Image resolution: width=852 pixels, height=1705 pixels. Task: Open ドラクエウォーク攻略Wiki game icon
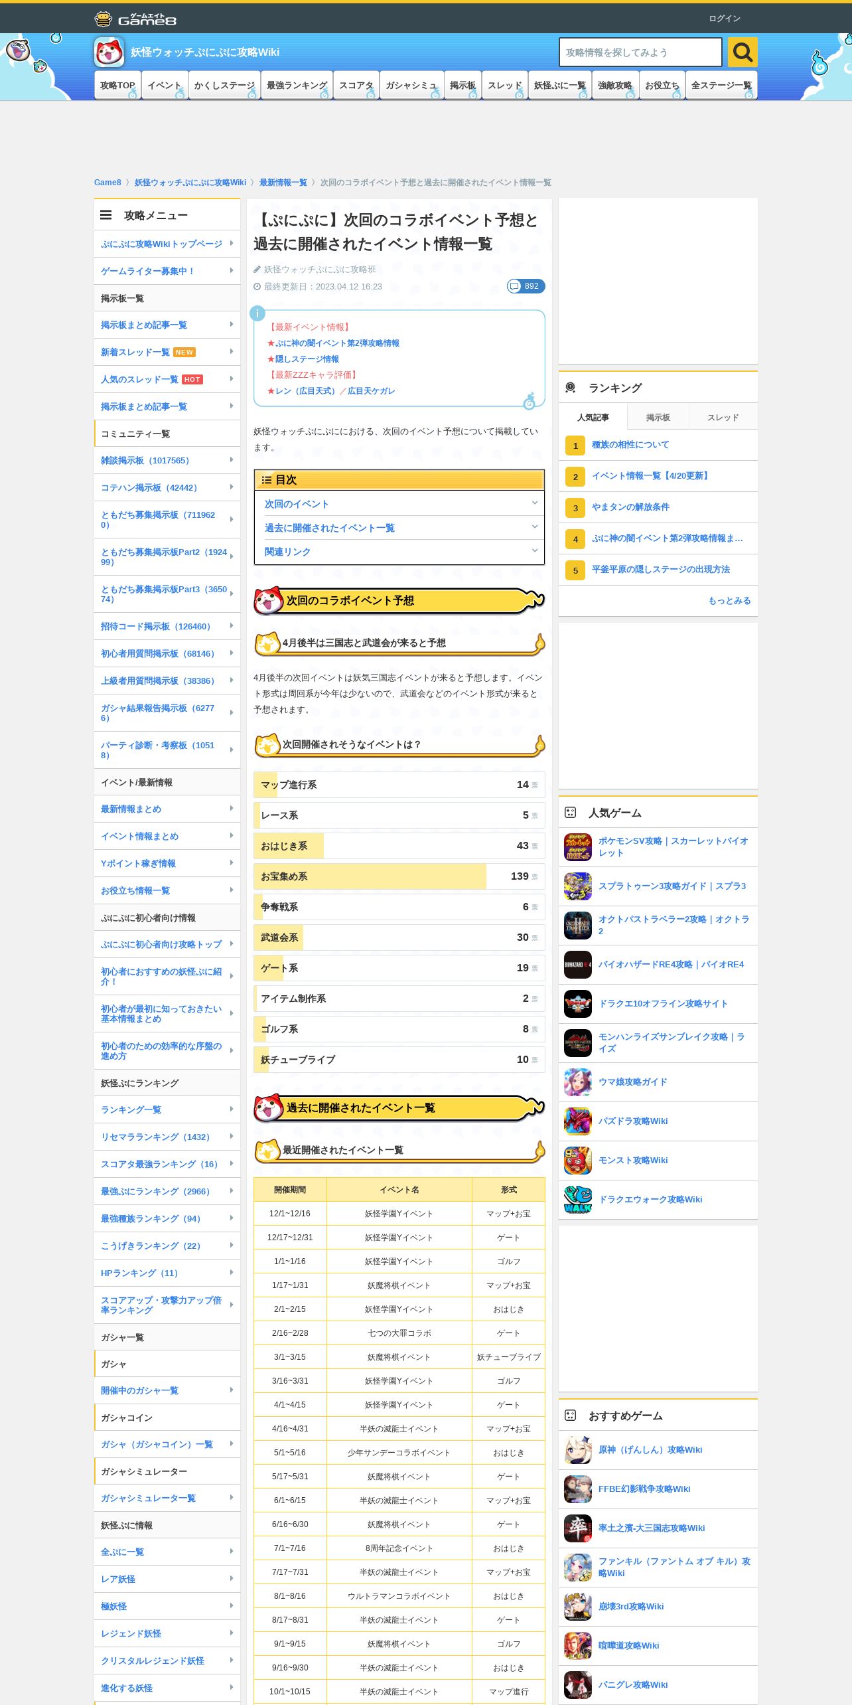click(x=578, y=1199)
